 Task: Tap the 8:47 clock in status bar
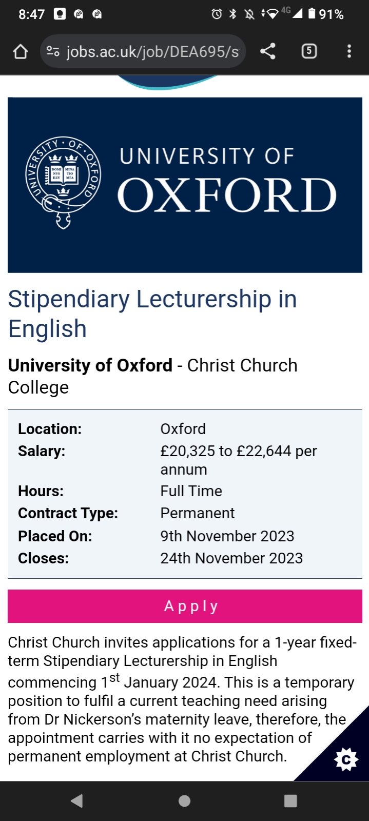point(32,14)
